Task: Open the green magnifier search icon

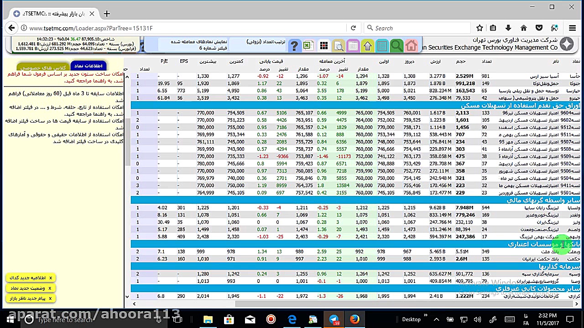Action: [396, 46]
